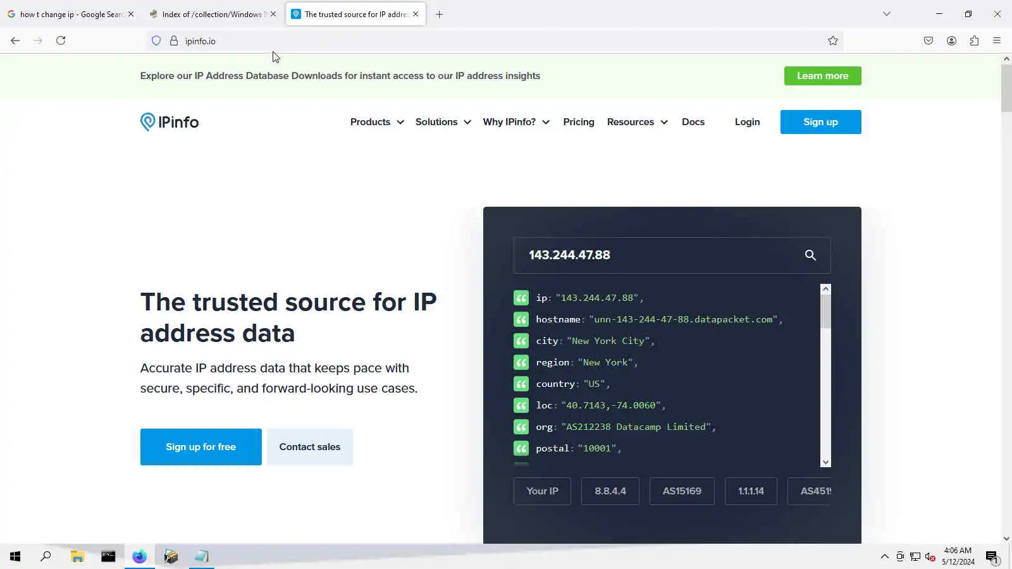Click the JSON results down scroll arrow
Screen dimensions: 1012x569
(825, 462)
